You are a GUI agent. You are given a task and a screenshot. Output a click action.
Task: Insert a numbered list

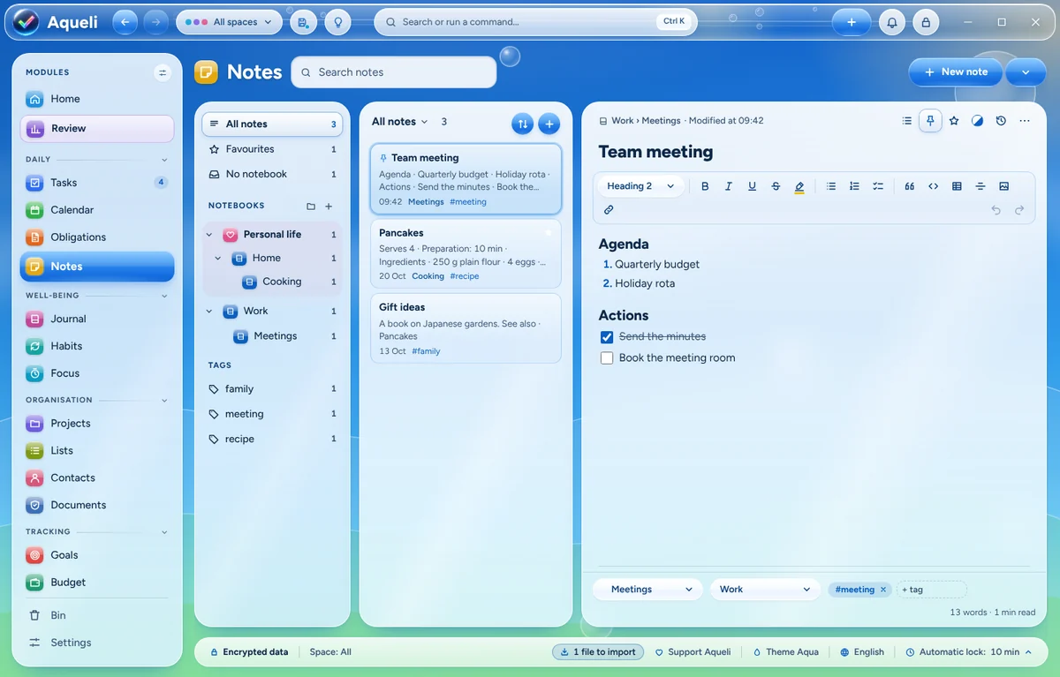click(x=854, y=186)
